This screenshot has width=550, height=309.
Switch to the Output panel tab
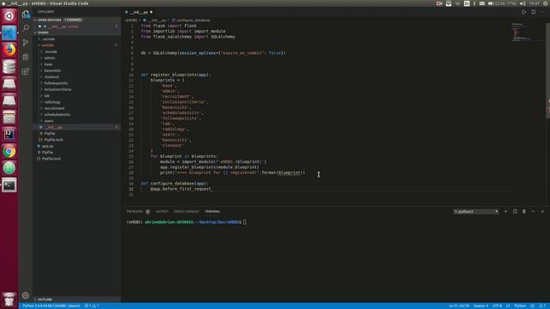[162, 212]
